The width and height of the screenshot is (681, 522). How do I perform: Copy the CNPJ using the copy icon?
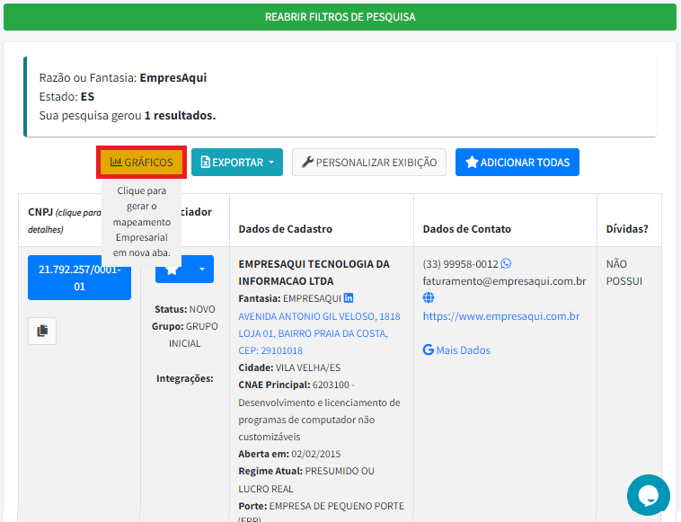[x=42, y=331]
